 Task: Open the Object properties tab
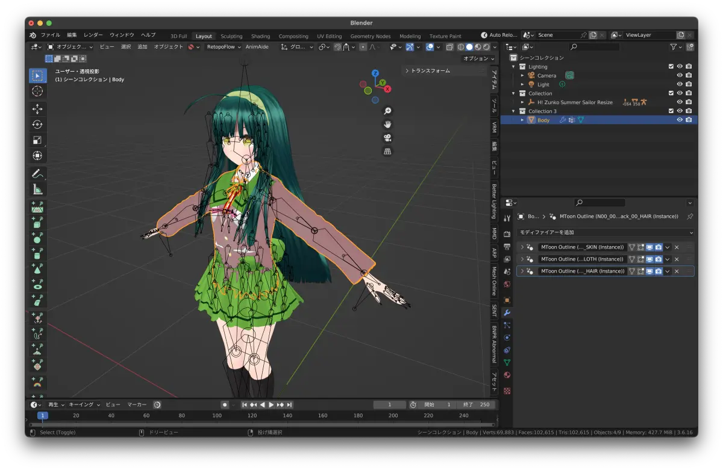507,300
